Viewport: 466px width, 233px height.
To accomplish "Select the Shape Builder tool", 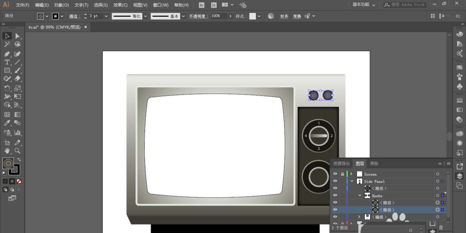I will [7, 105].
